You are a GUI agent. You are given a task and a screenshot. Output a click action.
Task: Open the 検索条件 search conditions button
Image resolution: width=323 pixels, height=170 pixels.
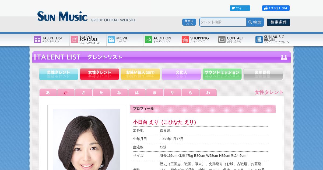tap(279, 22)
